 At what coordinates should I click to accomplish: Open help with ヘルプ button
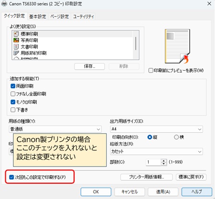point(197,192)
